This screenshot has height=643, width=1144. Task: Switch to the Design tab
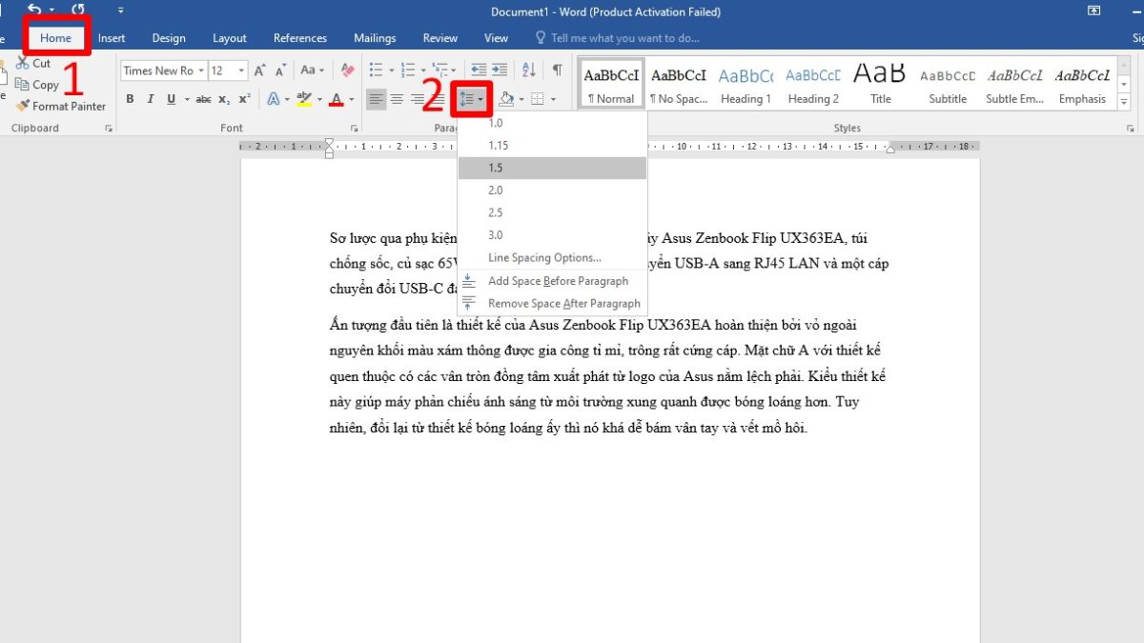(x=169, y=38)
